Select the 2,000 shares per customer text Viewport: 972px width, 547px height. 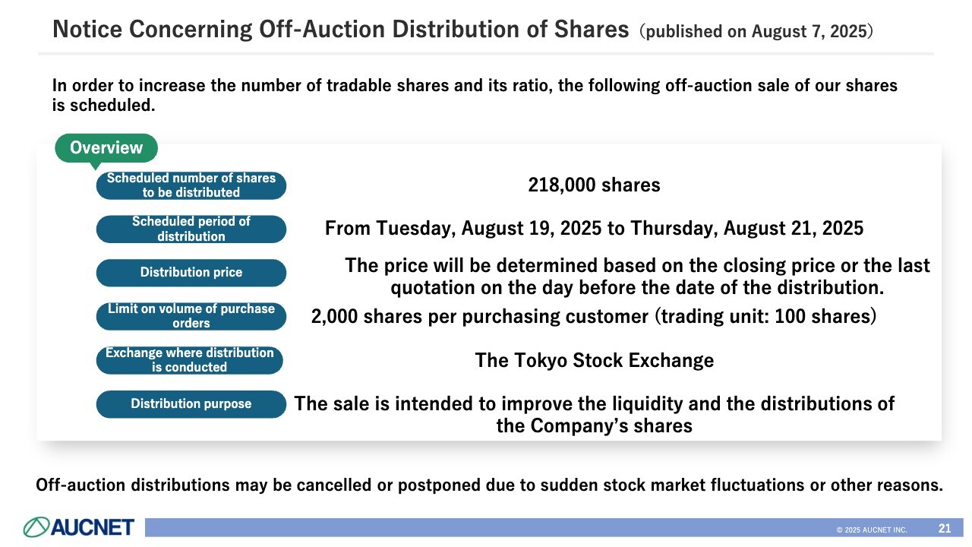click(x=594, y=316)
